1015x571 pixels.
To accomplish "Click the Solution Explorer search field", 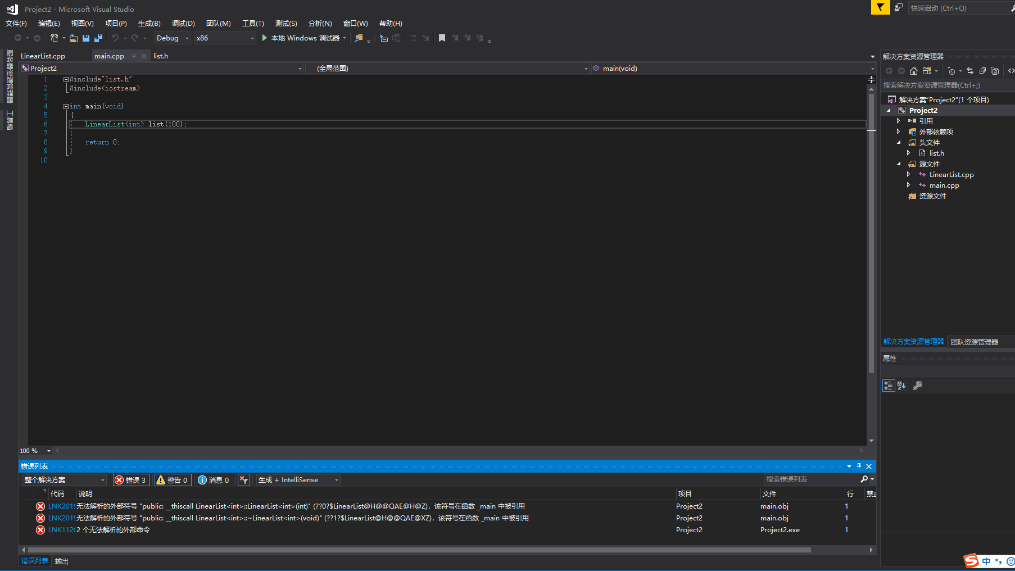I will click(x=948, y=85).
